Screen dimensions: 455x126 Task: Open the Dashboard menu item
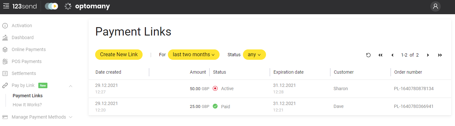point(22,37)
